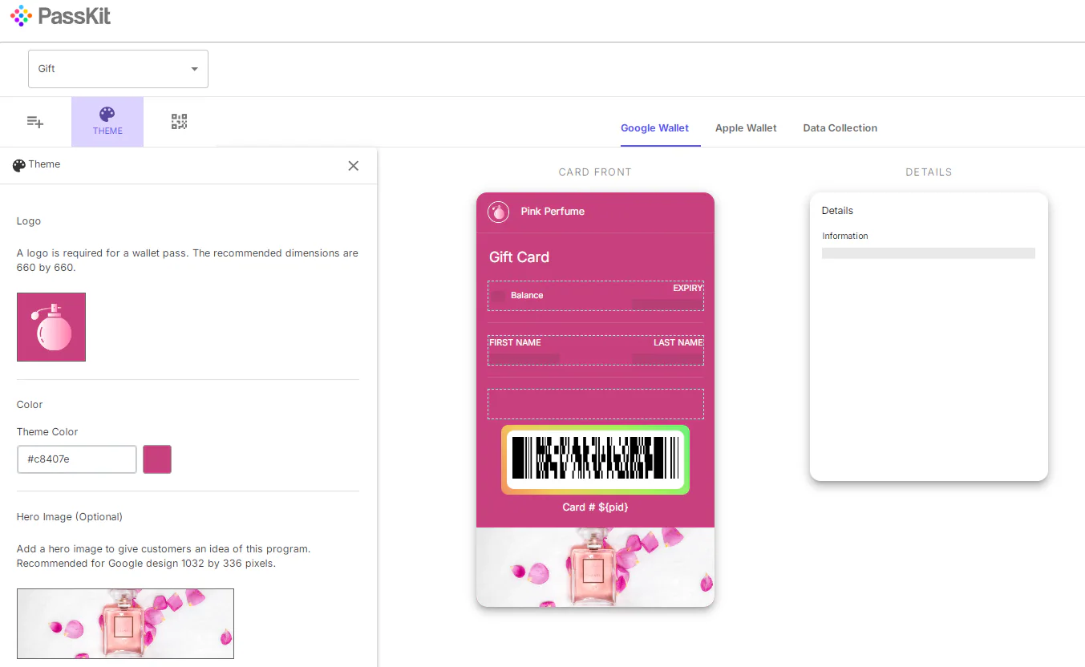Click the perfume logo on the card header
1085x667 pixels.
(x=499, y=212)
